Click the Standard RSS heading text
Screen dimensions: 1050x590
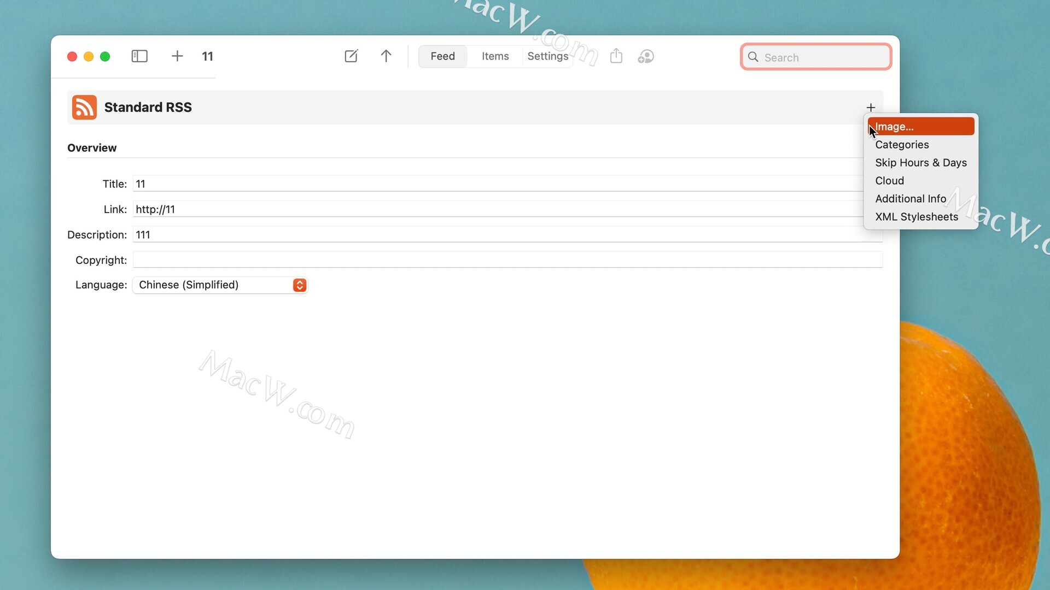click(x=148, y=107)
